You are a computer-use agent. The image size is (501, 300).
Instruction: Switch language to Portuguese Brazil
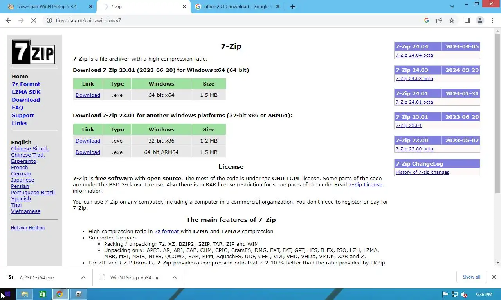pos(33,192)
